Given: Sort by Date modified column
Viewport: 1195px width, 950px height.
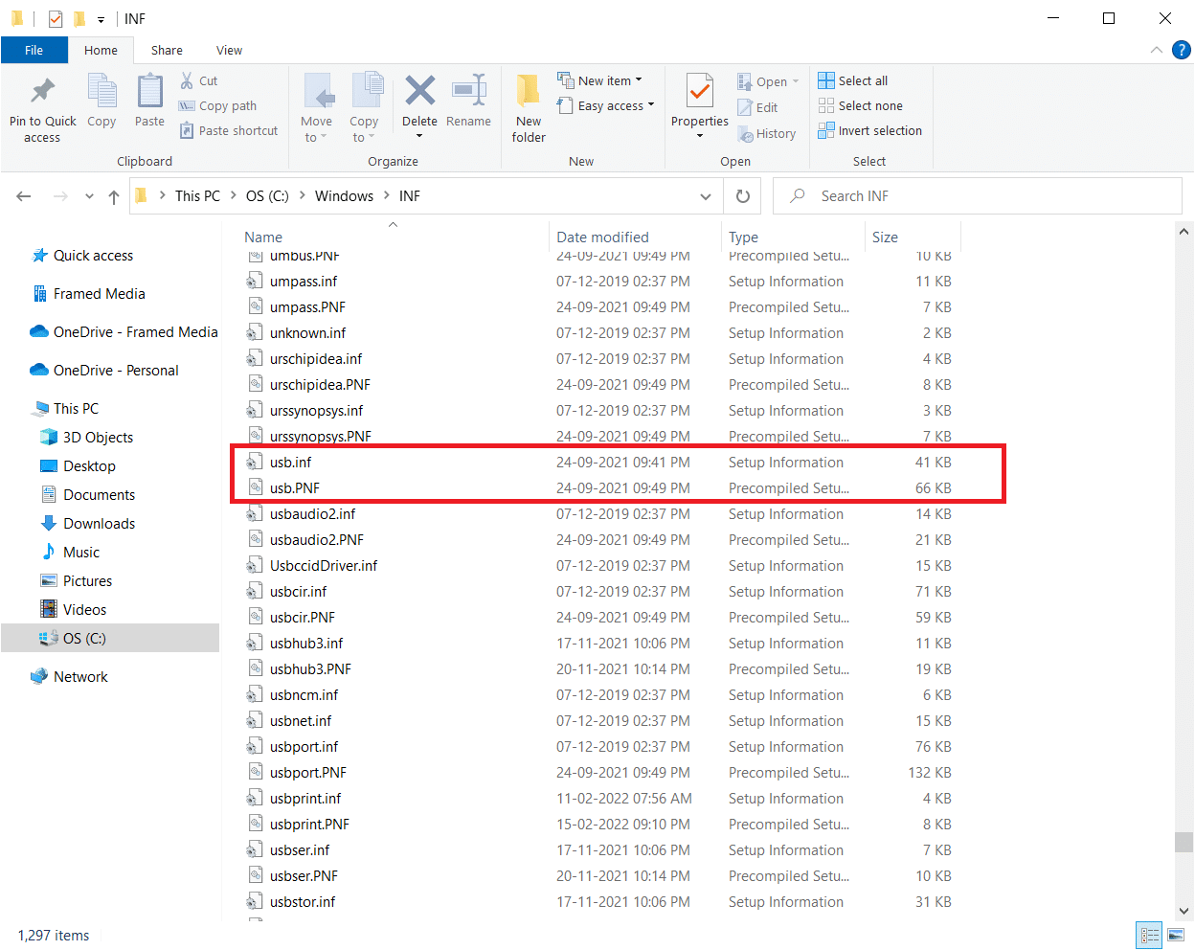Looking at the screenshot, I should click(602, 237).
